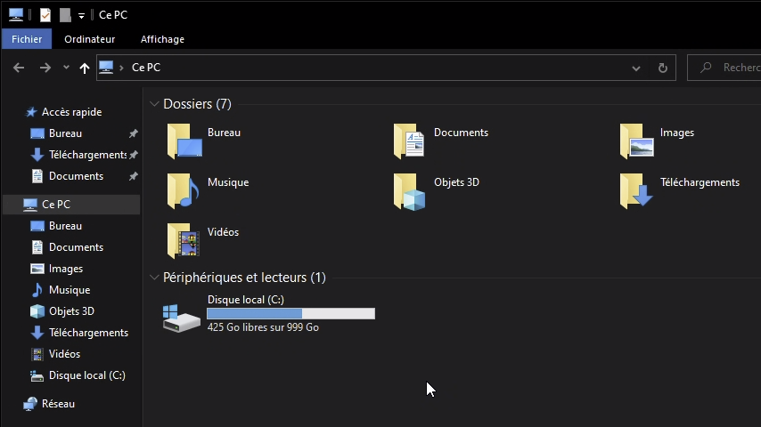Select the Objets 3D folder icon
Viewport: 761px width, 427px height.
click(x=410, y=191)
